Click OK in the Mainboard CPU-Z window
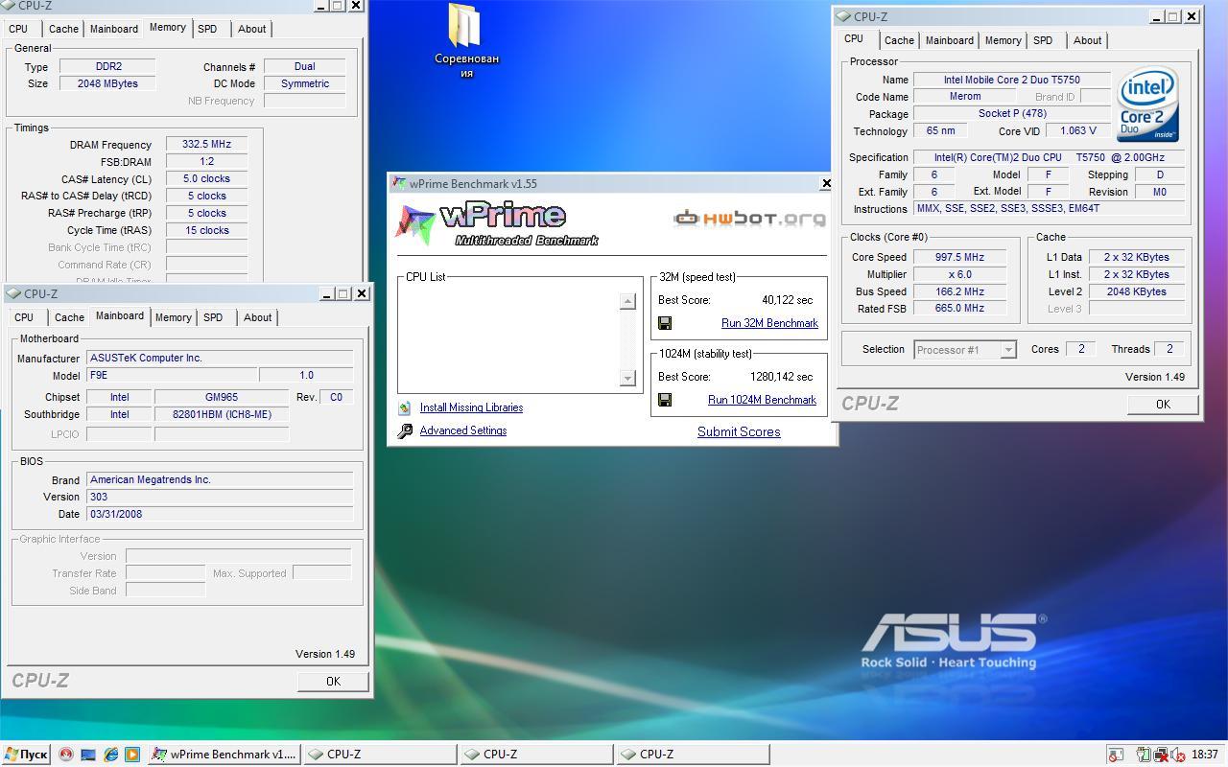 [x=333, y=681]
